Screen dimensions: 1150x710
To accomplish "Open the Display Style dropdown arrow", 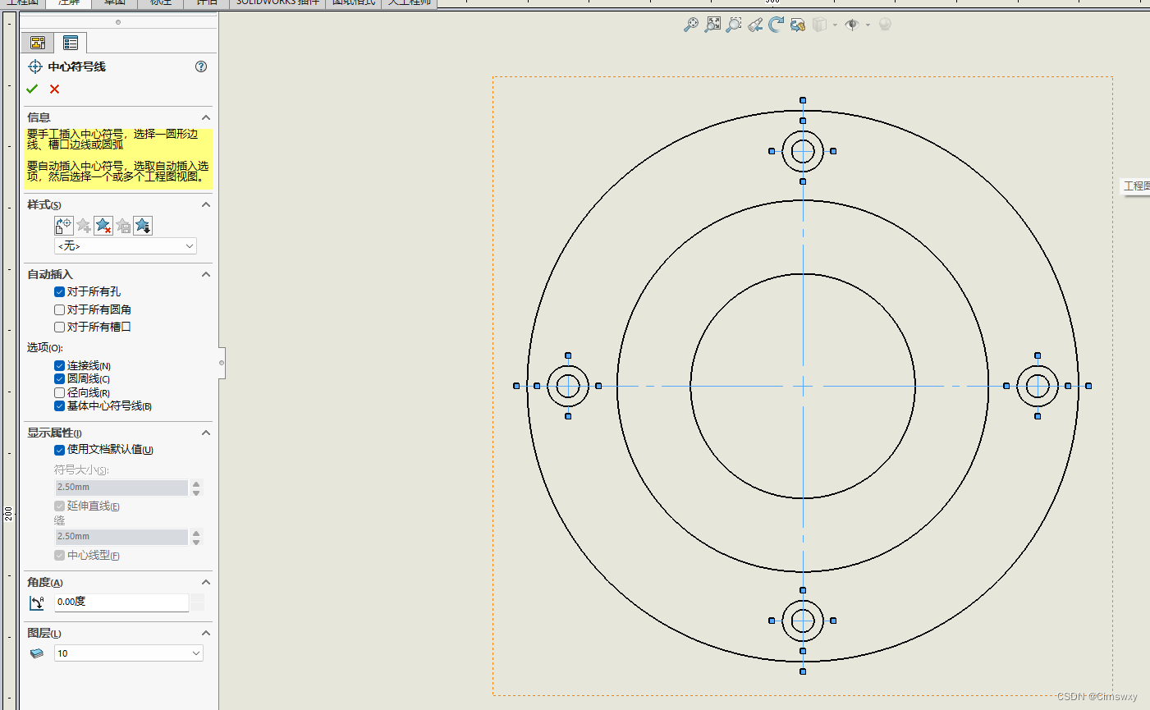I will click(835, 25).
